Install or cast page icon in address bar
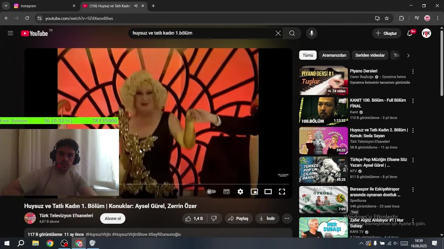This screenshot has width=444, height=249. (x=377, y=18)
